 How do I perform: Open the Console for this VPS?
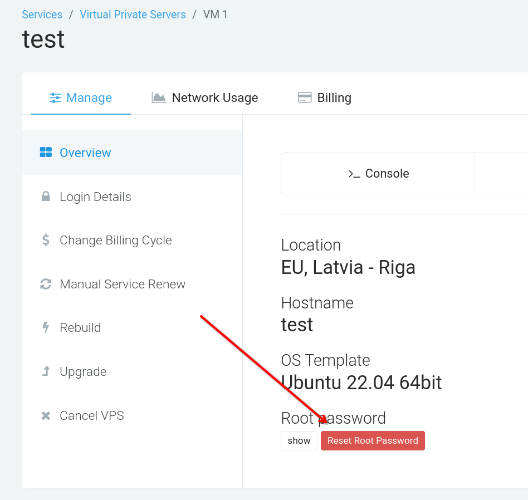(378, 173)
